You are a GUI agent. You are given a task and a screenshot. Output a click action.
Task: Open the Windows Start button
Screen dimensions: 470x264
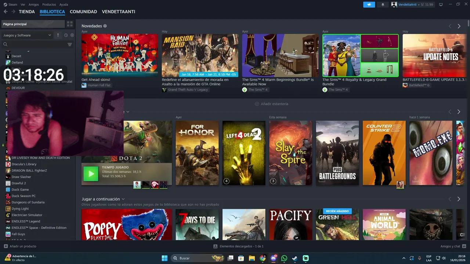pyautogui.click(x=164, y=258)
